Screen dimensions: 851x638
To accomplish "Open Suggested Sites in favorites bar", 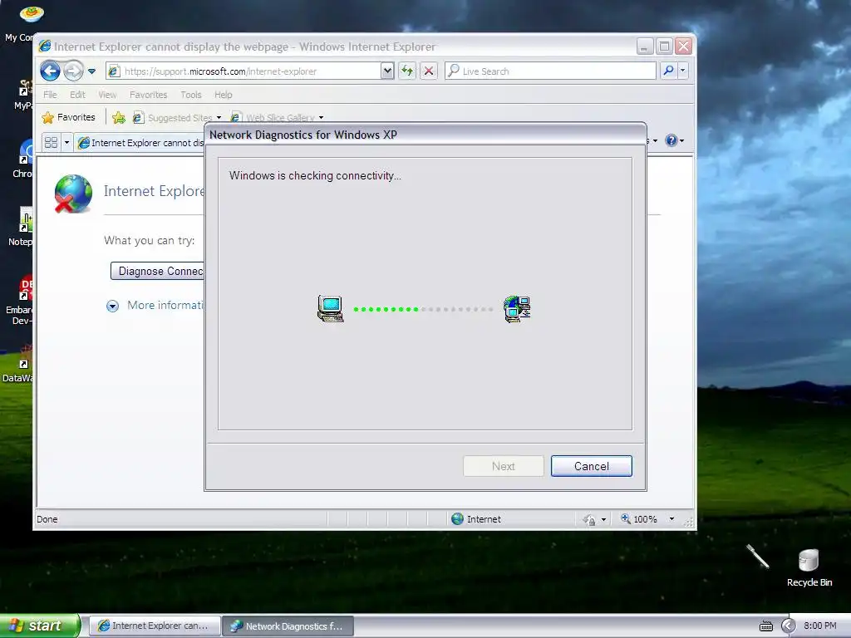I will tap(177, 118).
